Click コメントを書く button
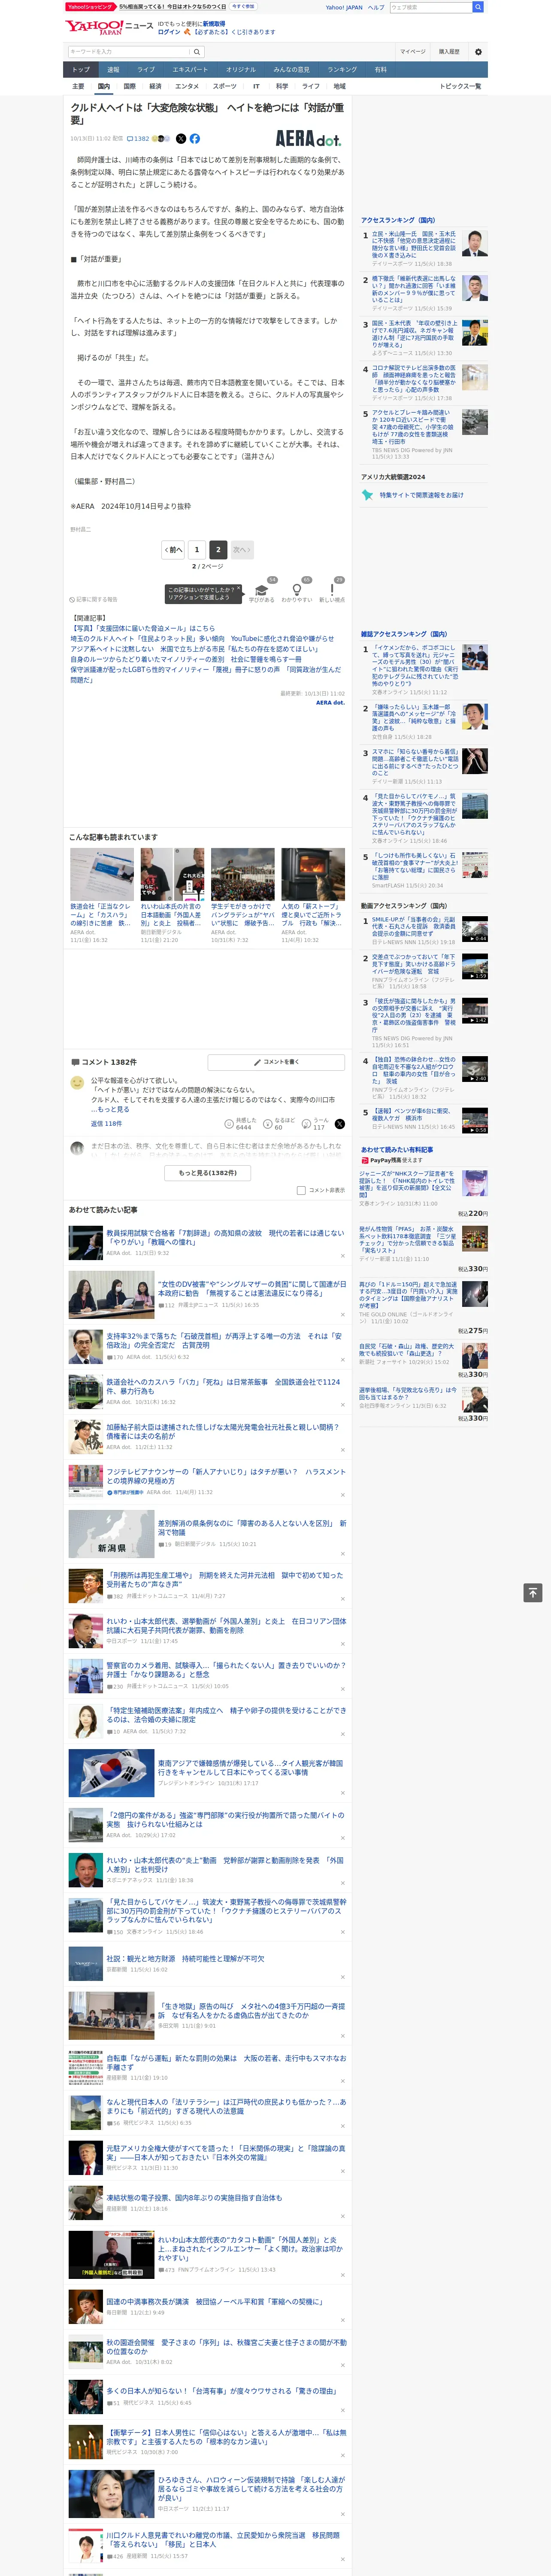 (x=276, y=1062)
